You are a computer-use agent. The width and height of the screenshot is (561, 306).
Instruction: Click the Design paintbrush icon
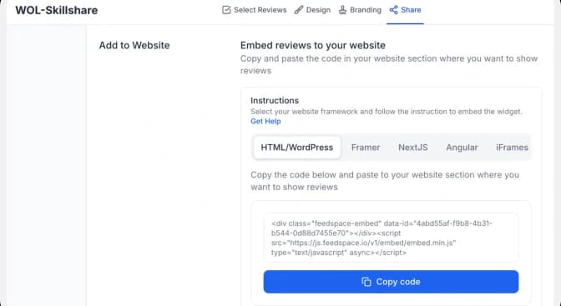click(298, 10)
